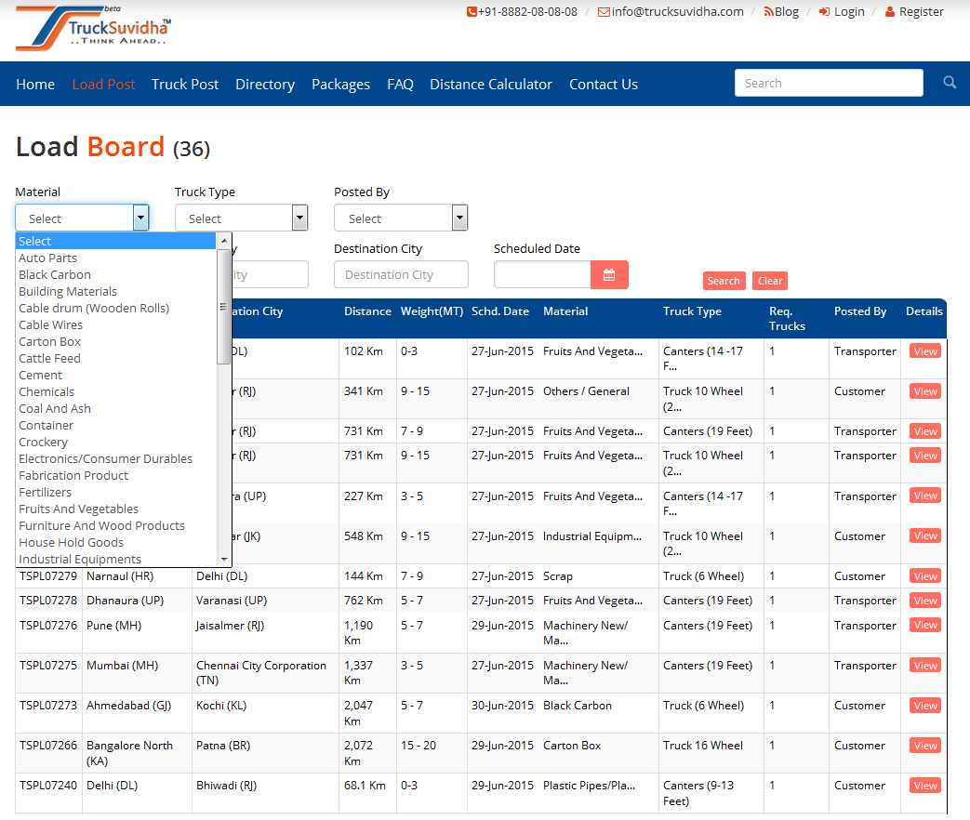Screen dimensions: 970x820
Task: Open the Truck Post menu
Action: (185, 84)
